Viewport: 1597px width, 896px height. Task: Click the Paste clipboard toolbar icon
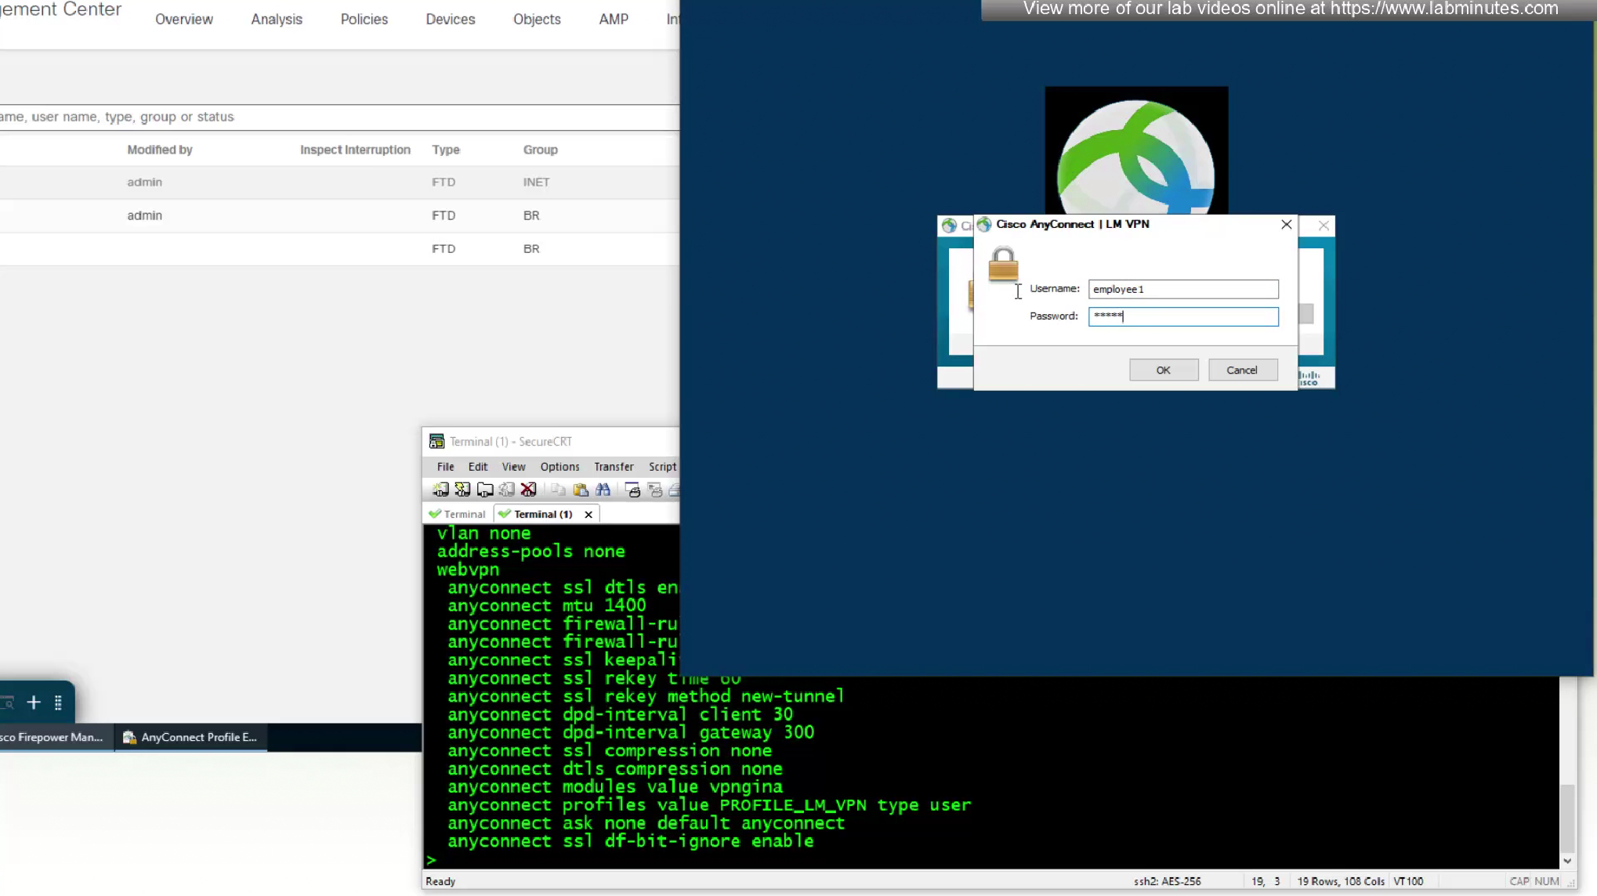[581, 490]
